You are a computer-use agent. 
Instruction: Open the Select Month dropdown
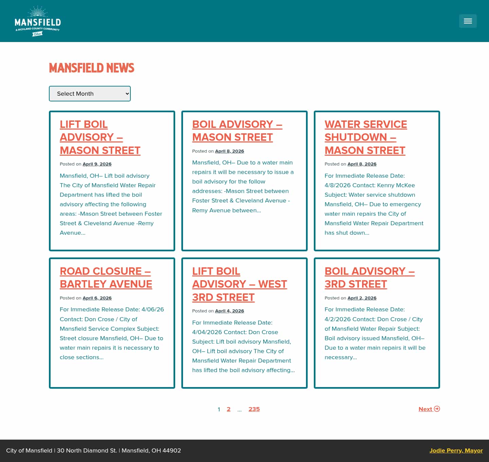pos(90,94)
